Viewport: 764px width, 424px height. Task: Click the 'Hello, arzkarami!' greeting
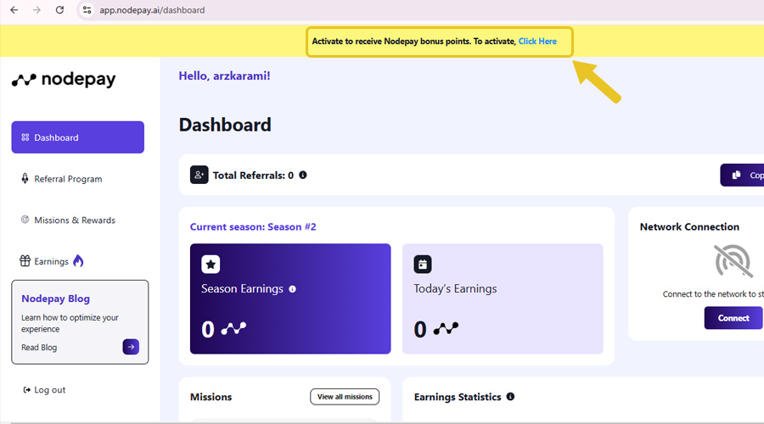[x=224, y=76]
